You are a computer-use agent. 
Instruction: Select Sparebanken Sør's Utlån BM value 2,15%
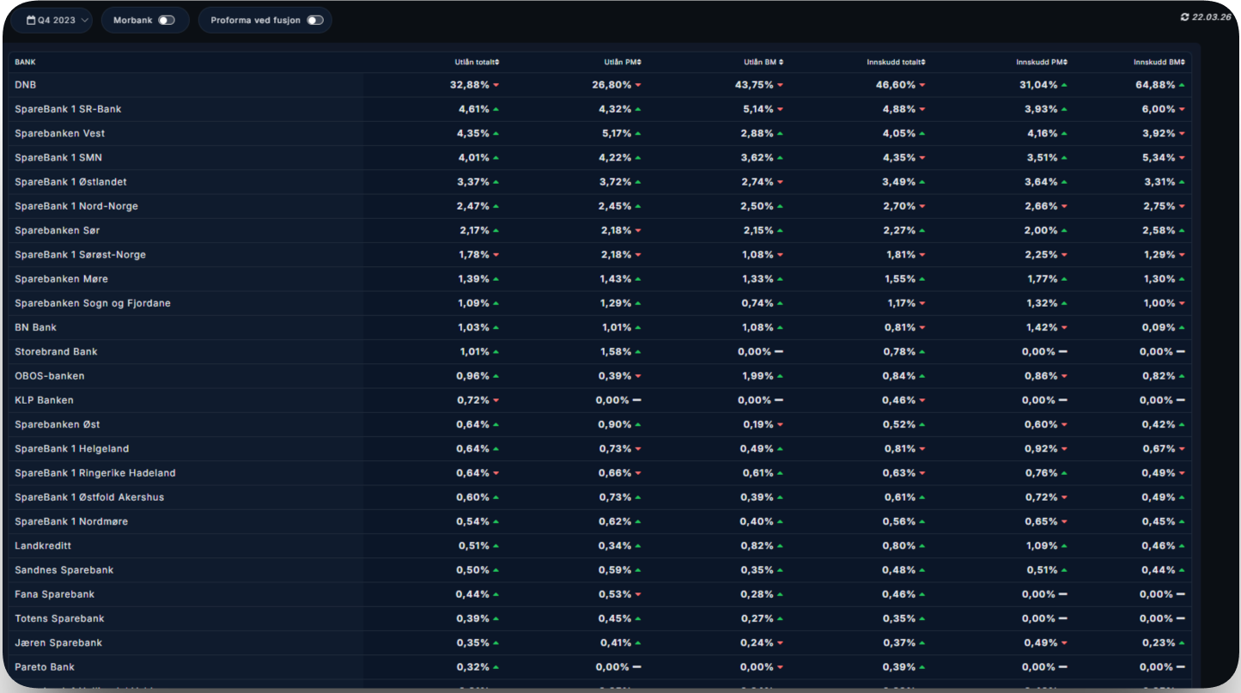pos(758,230)
